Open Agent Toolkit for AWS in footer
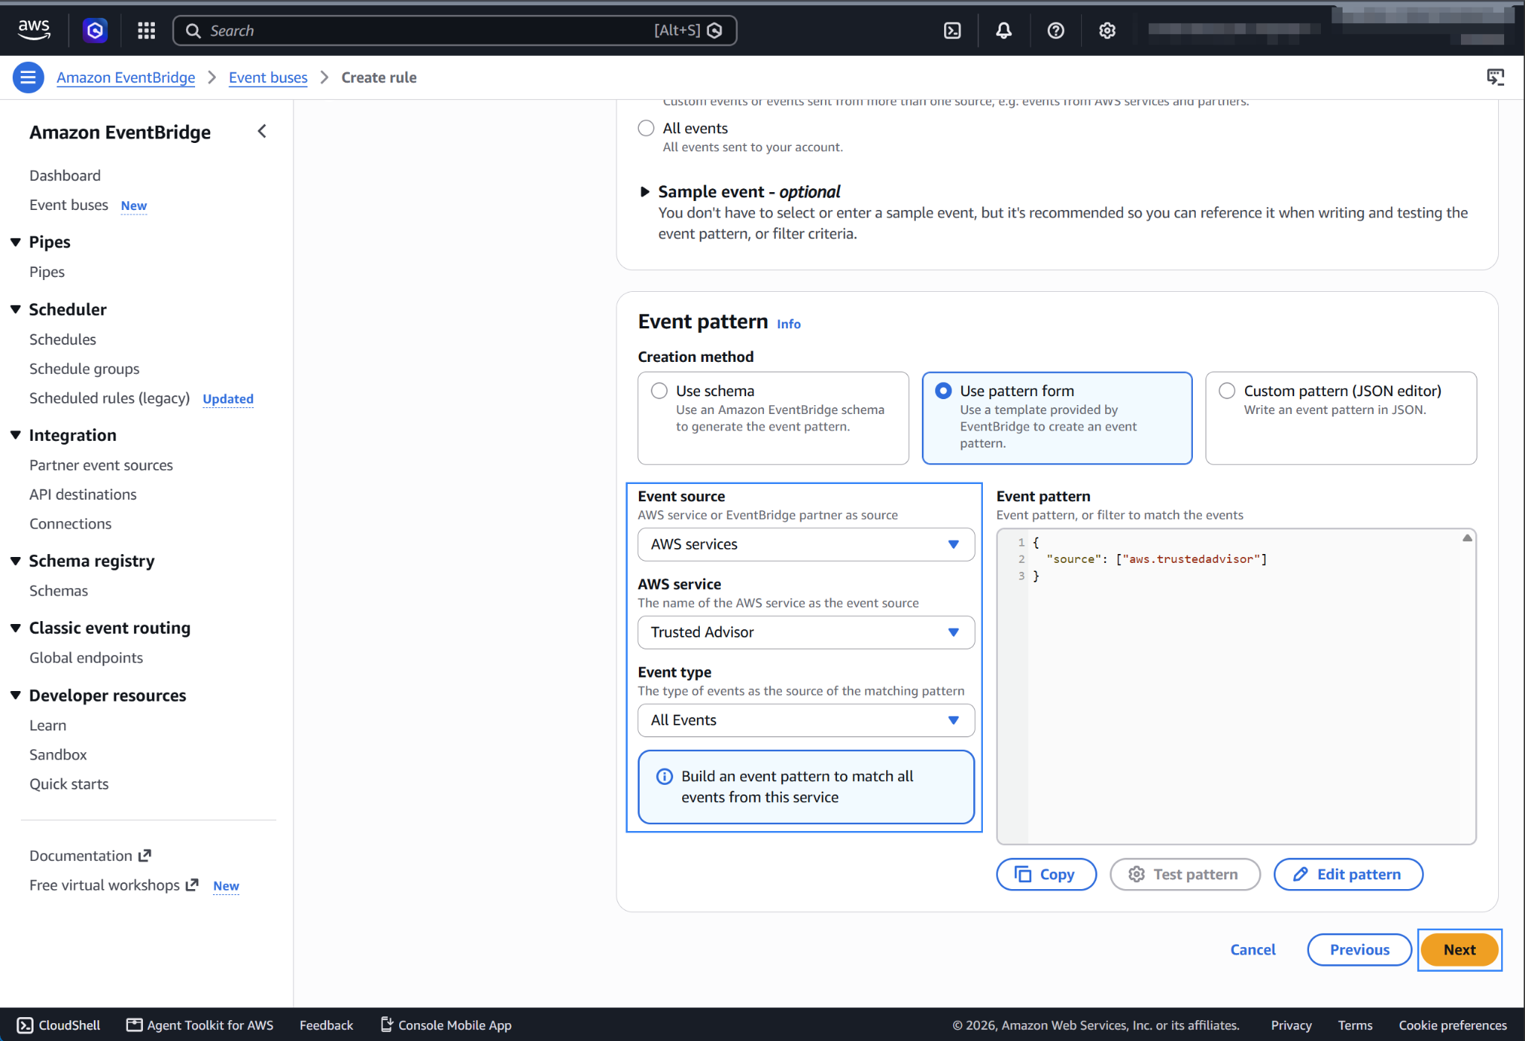The height and width of the screenshot is (1041, 1525). point(200,1025)
